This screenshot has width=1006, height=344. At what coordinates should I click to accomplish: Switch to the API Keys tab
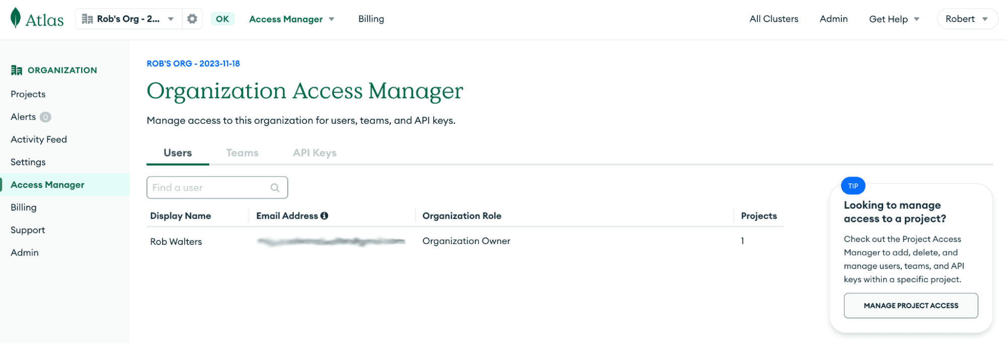click(x=315, y=153)
